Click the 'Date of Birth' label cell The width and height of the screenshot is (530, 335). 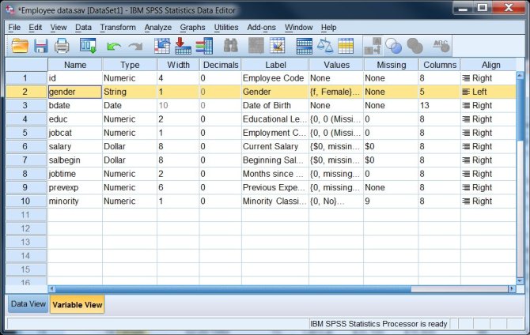pyautogui.click(x=274, y=105)
